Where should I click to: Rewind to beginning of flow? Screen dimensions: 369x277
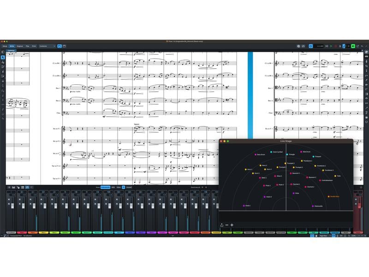pyautogui.click(x=327, y=46)
